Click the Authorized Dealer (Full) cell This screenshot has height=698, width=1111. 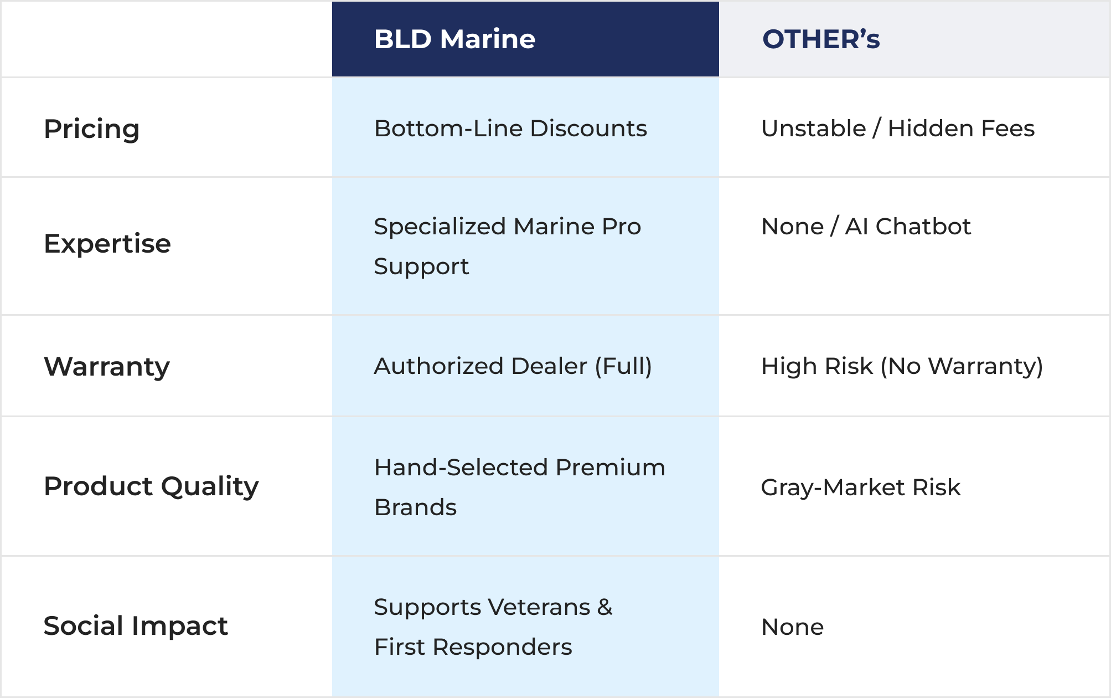[513, 366]
